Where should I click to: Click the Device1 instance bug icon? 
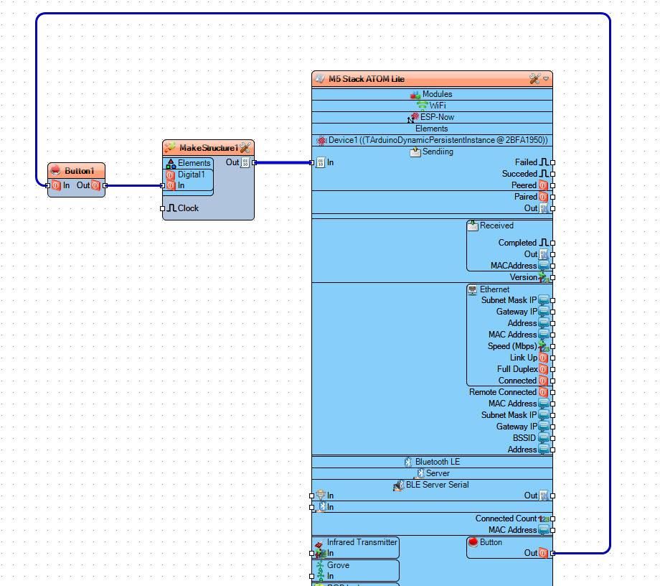click(x=321, y=141)
